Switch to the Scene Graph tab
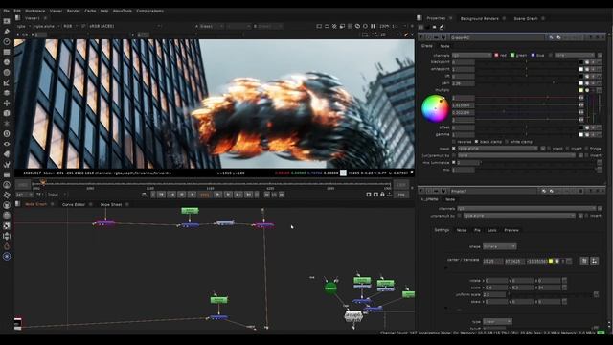 click(526, 18)
